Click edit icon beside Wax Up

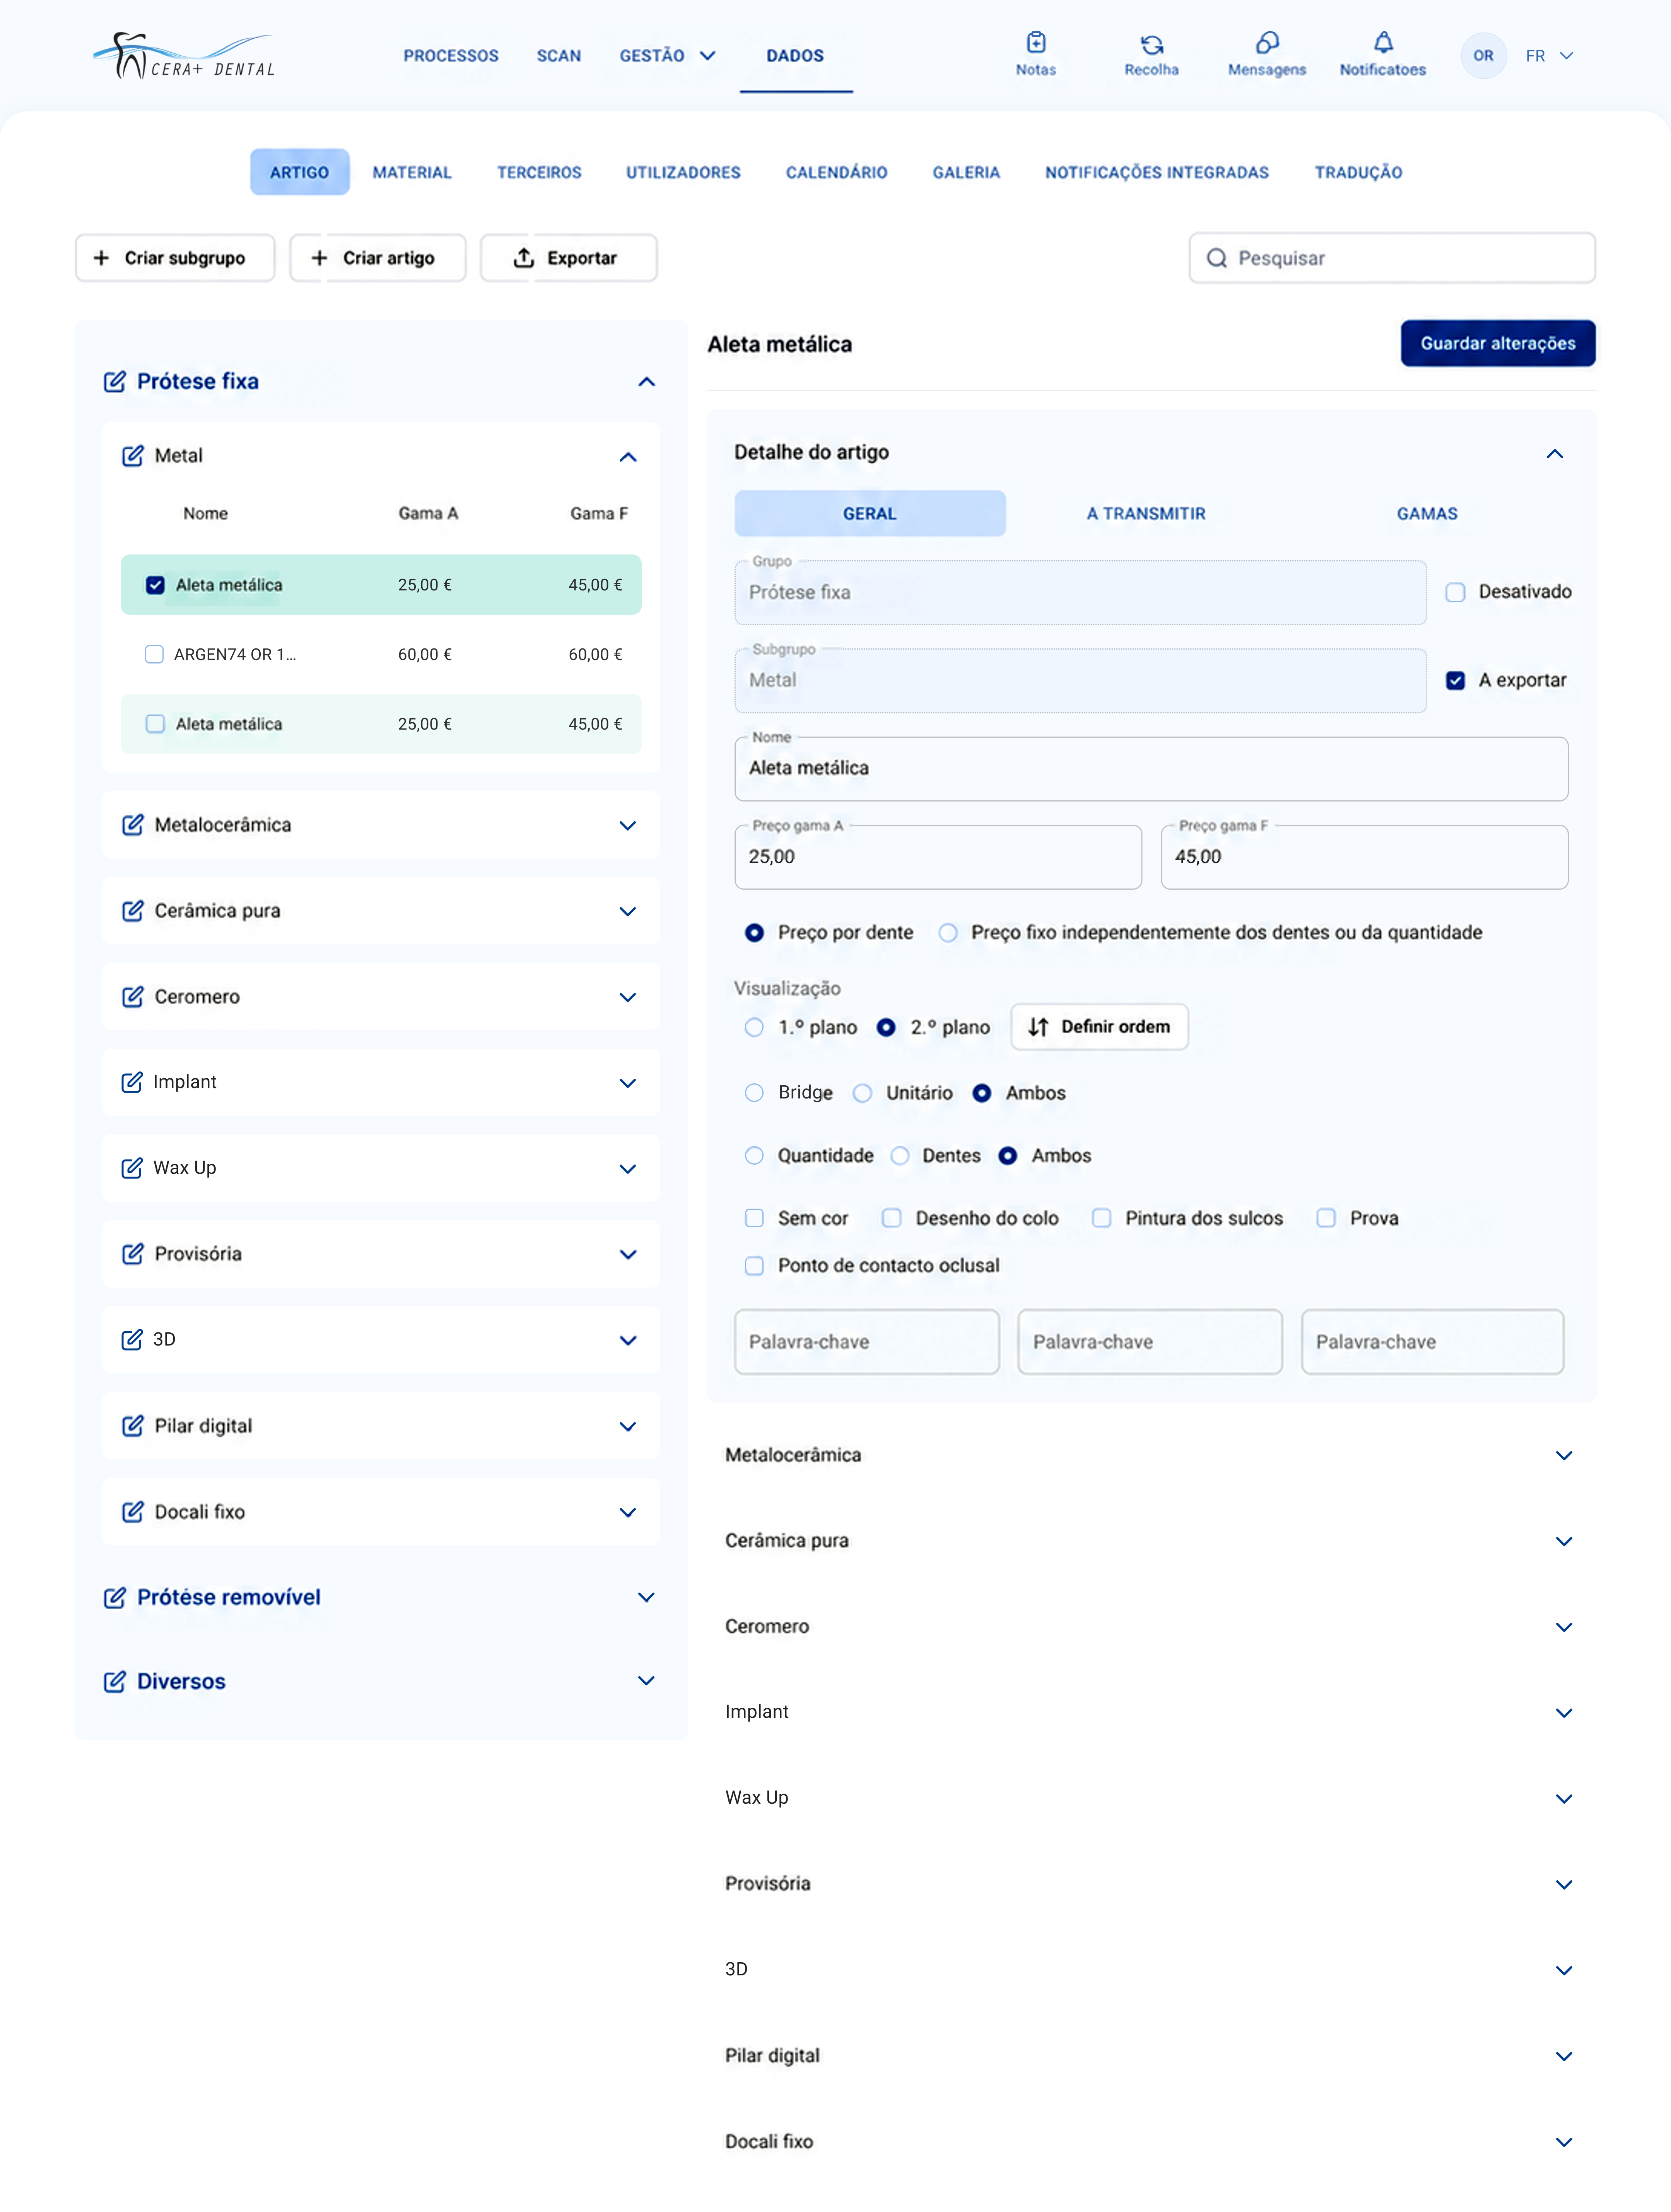pos(132,1168)
